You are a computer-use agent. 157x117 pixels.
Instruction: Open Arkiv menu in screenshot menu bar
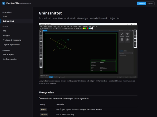pos(41,26)
